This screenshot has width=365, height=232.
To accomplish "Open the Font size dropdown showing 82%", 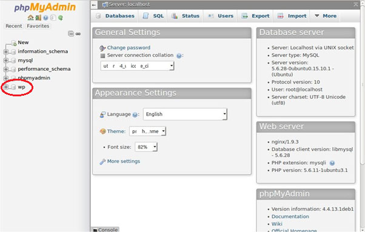I will click(146, 147).
